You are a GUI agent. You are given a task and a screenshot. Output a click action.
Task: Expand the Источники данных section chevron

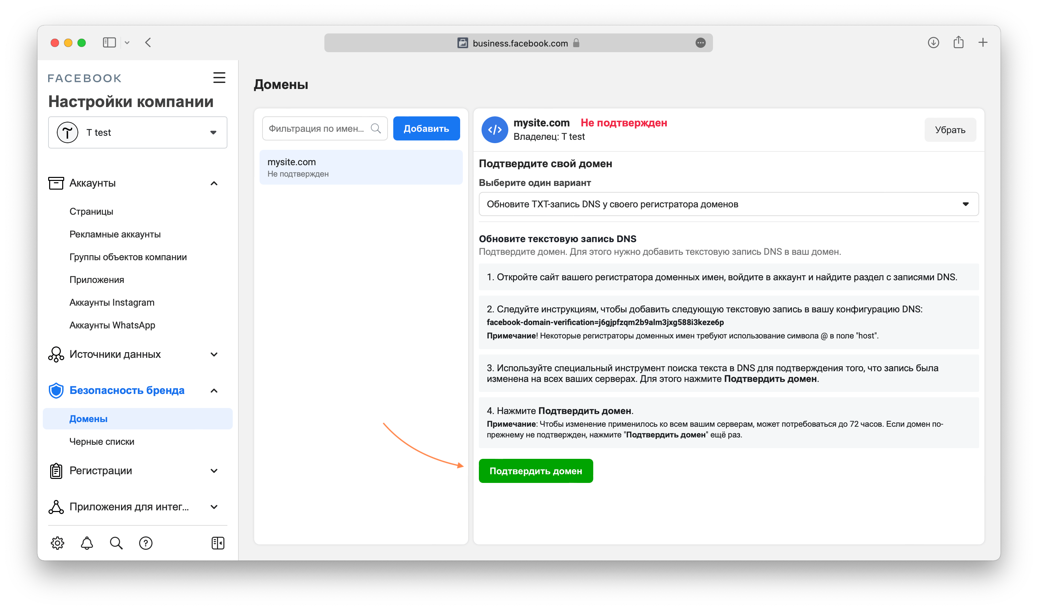(214, 354)
